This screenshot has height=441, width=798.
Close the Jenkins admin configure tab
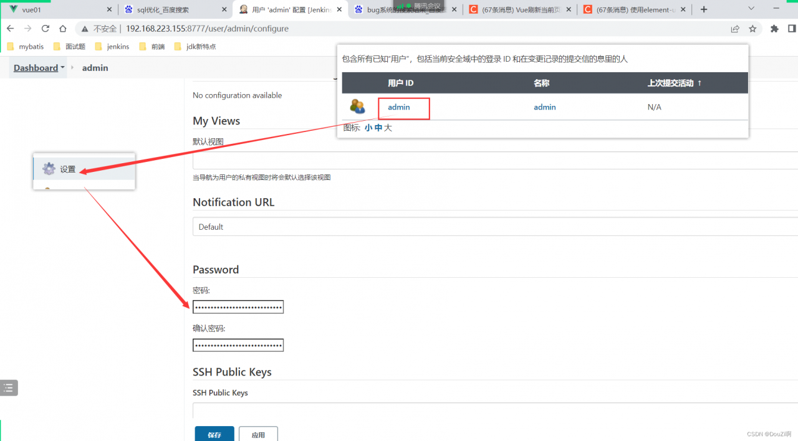pyautogui.click(x=339, y=10)
